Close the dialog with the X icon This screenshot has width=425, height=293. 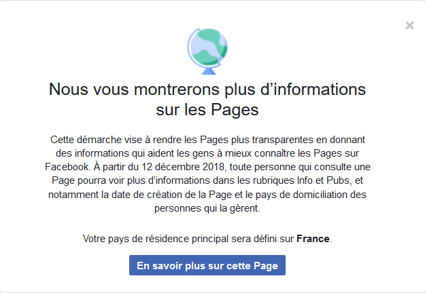tap(409, 26)
